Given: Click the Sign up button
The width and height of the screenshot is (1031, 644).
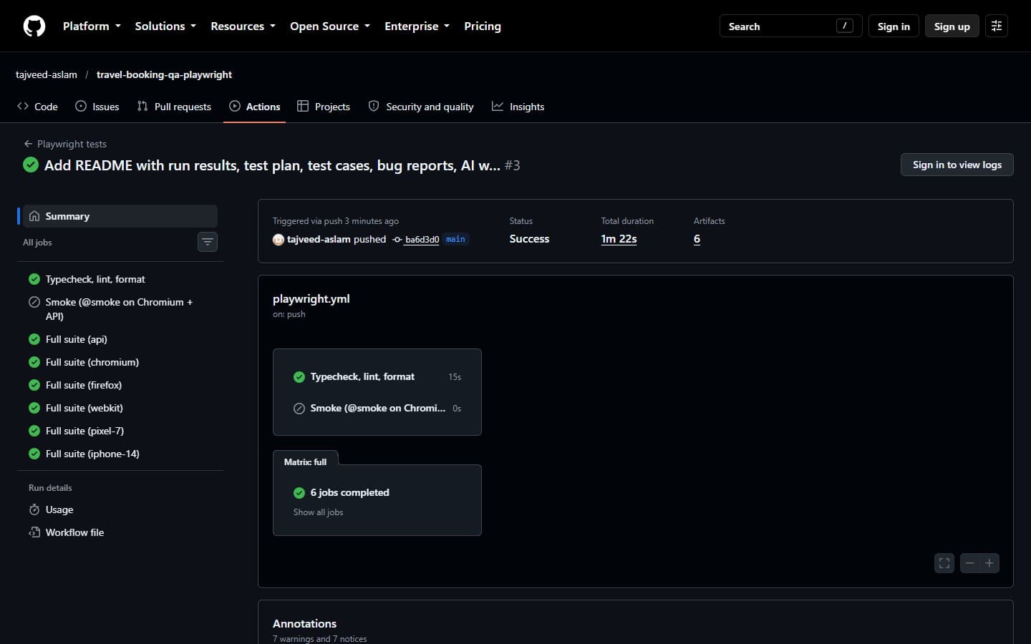Looking at the screenshot, I should (x=952, y=26).
